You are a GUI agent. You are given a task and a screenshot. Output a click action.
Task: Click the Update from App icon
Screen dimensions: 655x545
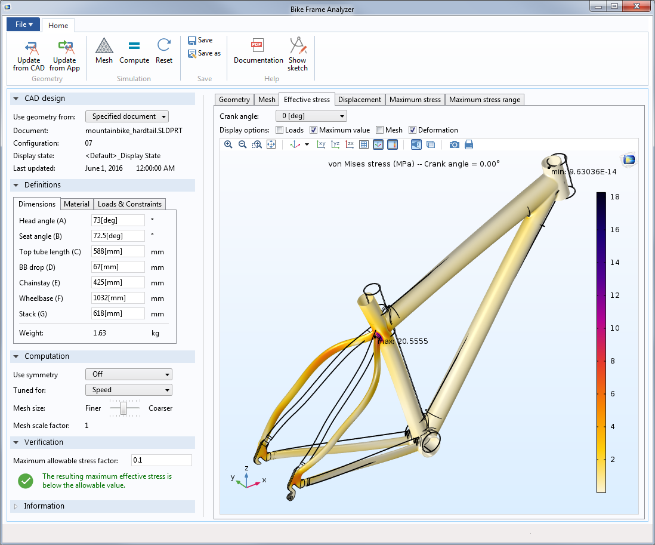click(x=66, y=47)
